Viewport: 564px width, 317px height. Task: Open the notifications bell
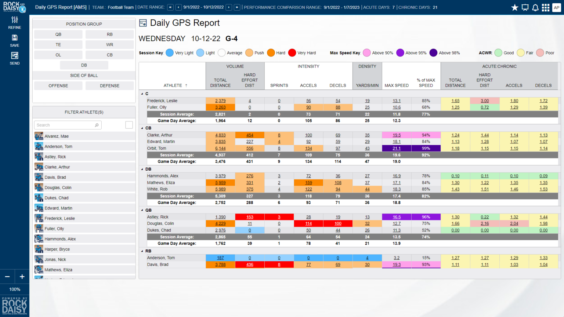pos(535,7)
